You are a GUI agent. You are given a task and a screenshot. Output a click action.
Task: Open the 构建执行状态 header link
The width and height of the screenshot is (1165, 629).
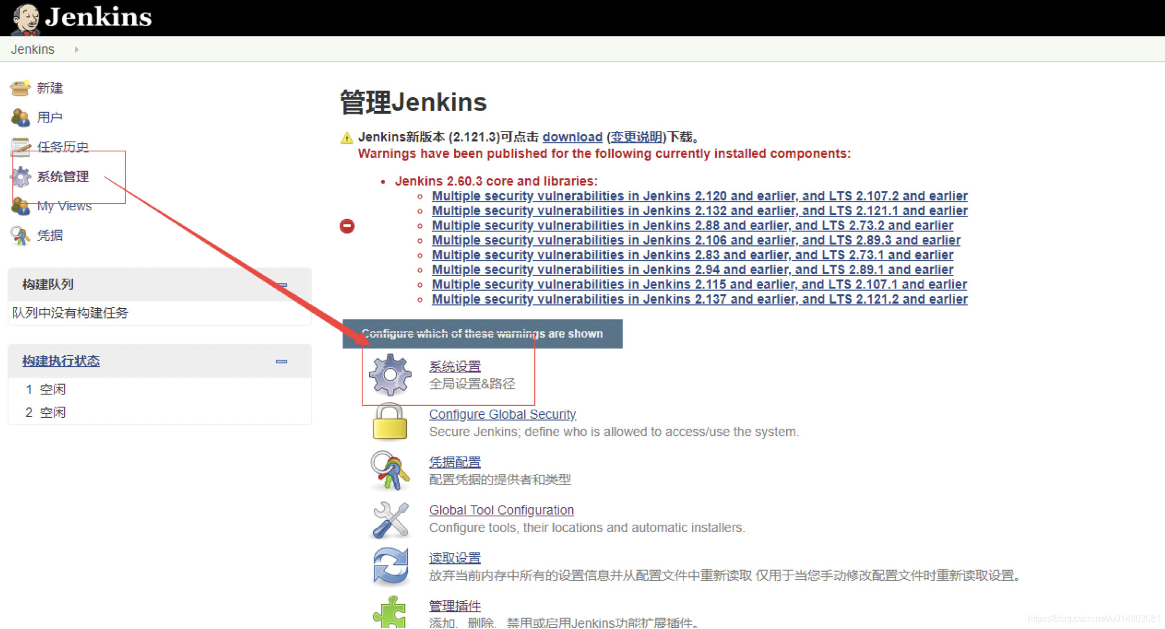tap(61, 361)
